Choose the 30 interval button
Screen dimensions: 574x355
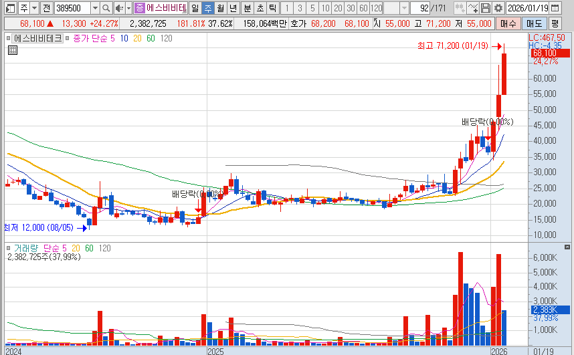pos(351,7)
